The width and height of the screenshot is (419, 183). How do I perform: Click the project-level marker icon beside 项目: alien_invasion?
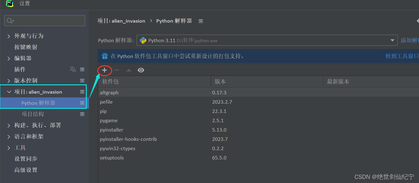[82, 92]
